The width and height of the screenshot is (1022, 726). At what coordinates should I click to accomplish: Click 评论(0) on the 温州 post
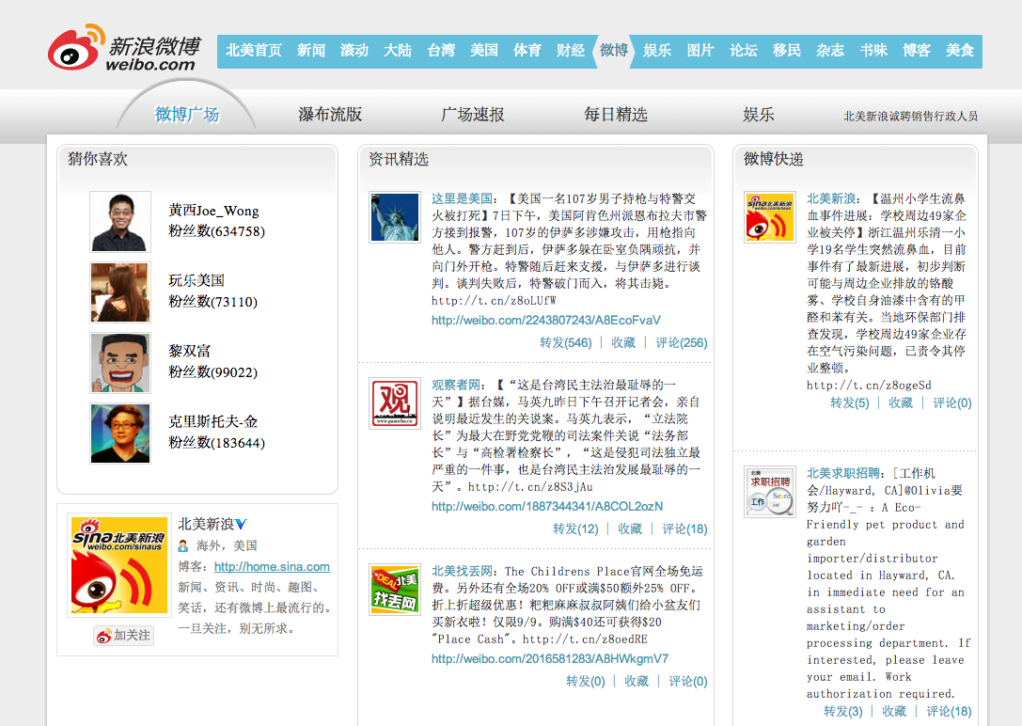952,403
